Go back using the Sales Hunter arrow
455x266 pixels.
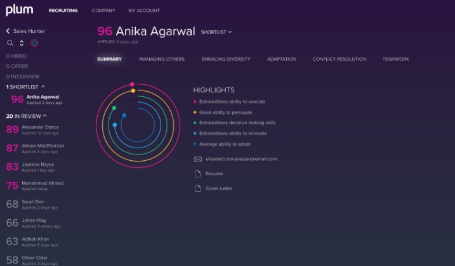tap(8, 31)
